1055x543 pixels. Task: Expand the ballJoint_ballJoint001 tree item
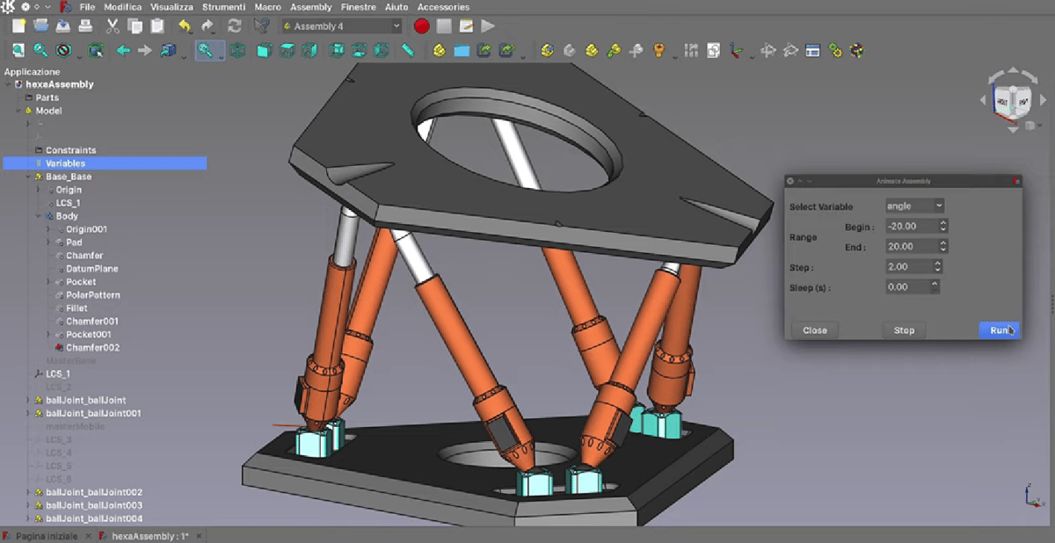28,414
